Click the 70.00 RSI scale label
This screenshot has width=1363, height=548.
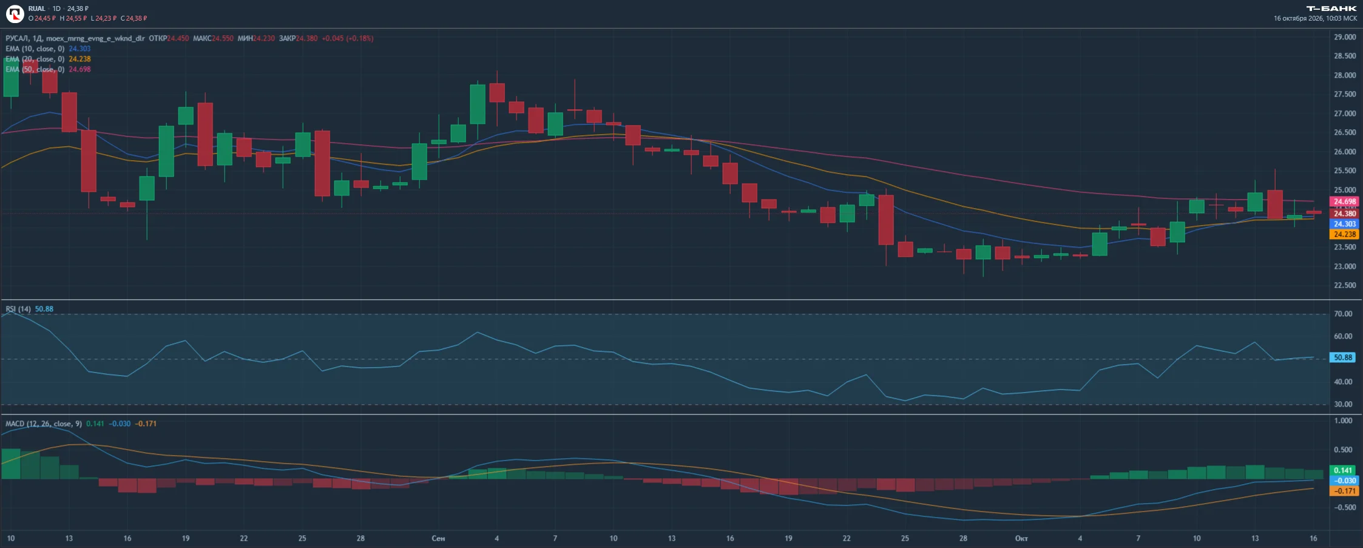pyautogui.click(x=1343, y=314)
